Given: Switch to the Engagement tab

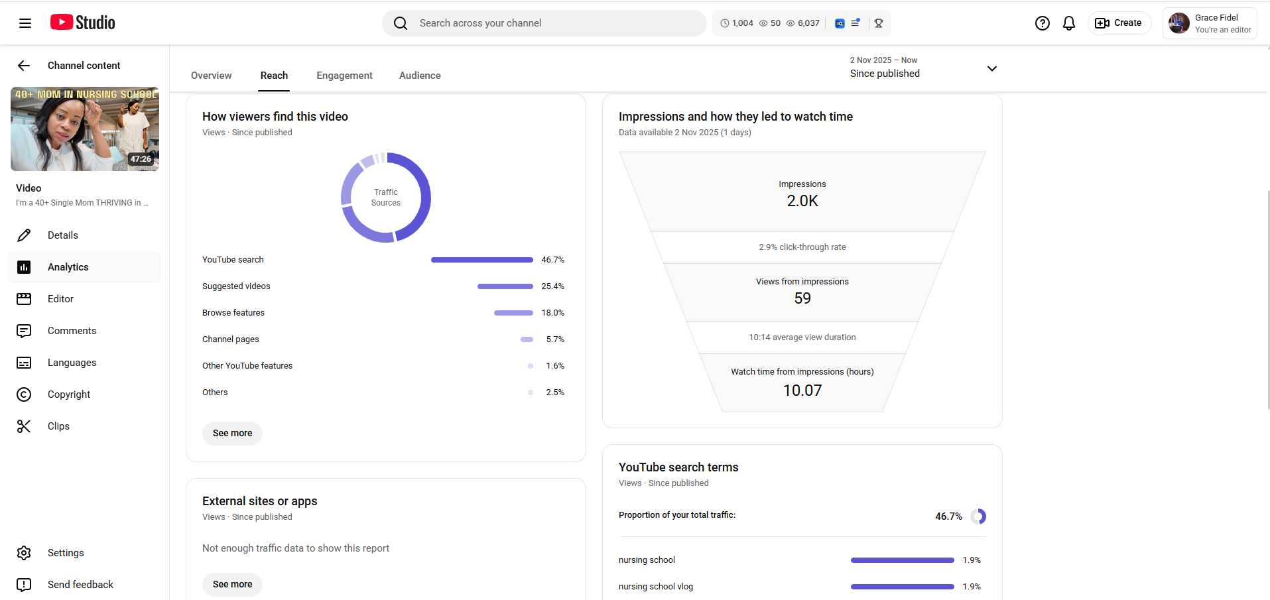Looking at the screenshot, I should (x=344, y=76).
